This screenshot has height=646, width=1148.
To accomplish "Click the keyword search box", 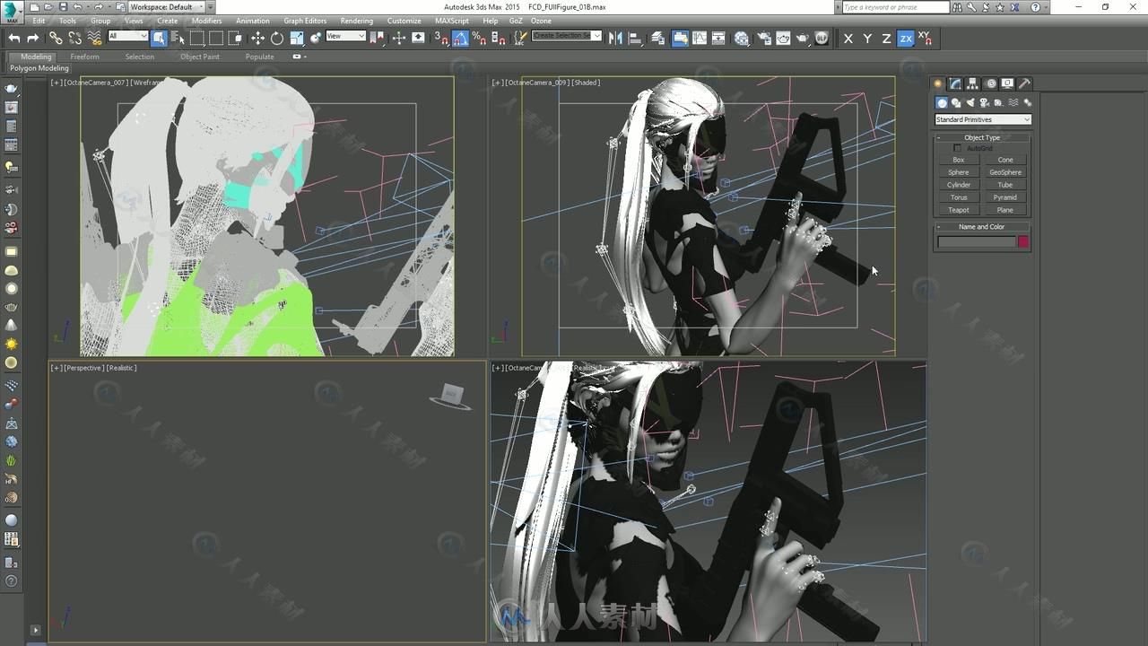I will coord(894,6).
